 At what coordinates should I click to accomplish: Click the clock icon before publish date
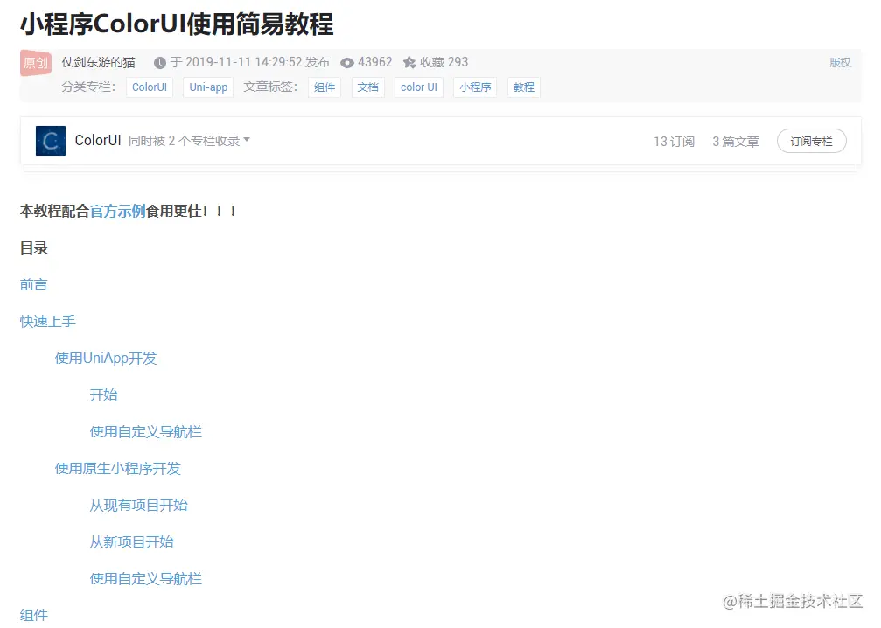tap(160, 63)
